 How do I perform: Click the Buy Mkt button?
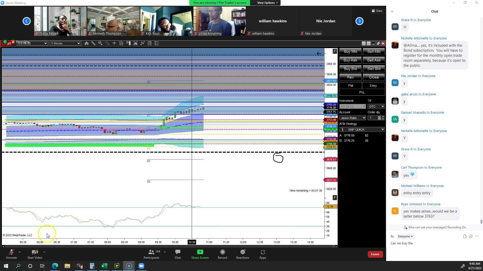point(350,51)
